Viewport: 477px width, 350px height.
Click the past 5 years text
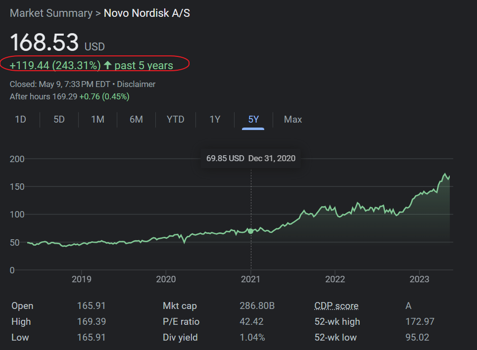tap(144, 65)
